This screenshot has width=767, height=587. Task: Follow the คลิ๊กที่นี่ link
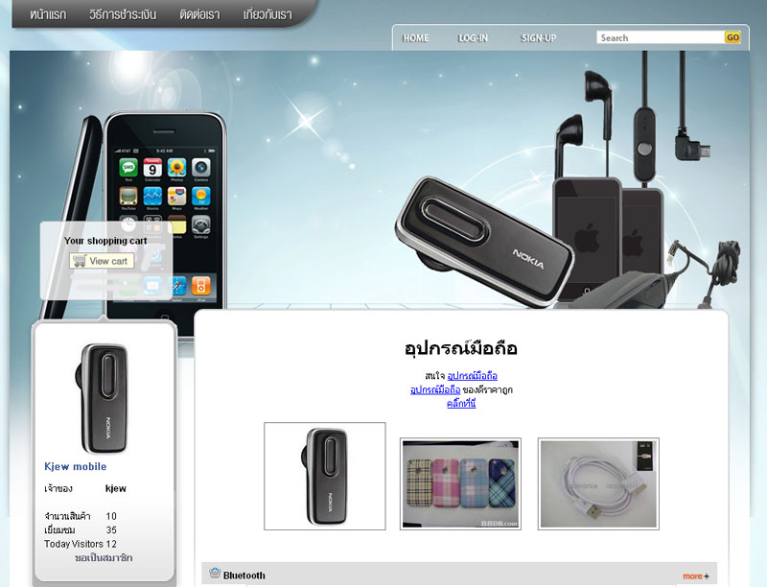[461, 404]
